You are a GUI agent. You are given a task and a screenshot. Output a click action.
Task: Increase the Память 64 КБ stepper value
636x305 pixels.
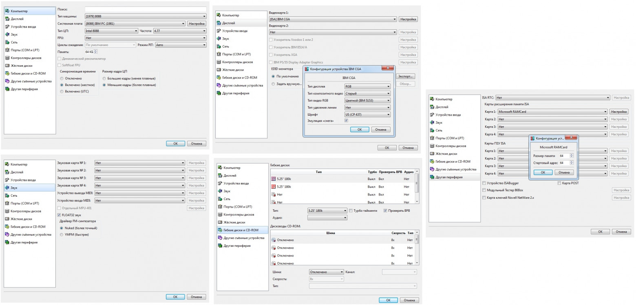pos(96,50)
